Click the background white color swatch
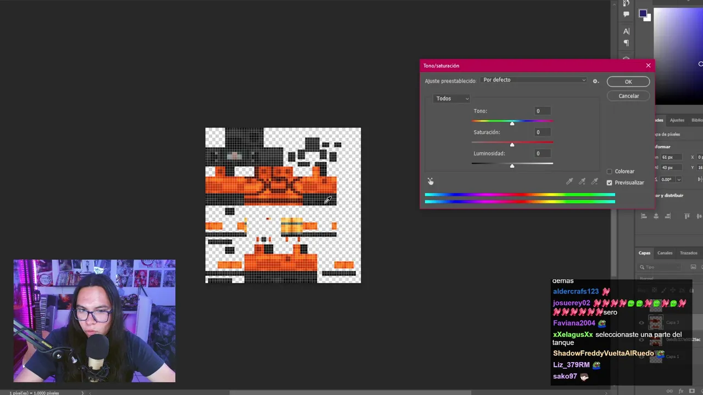 (649, 19)
